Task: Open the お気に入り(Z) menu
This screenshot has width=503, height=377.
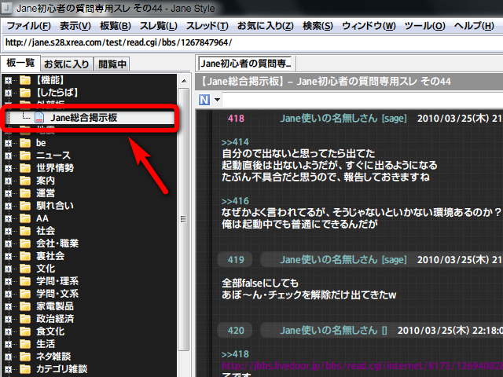Action: pos(266,26)
